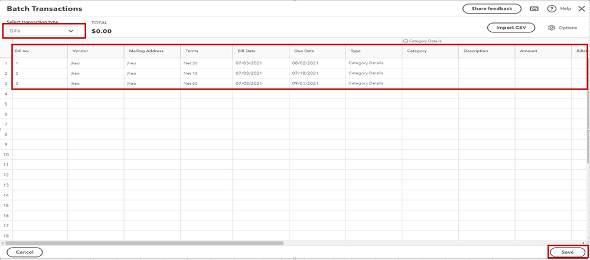The image size is (590, 260).
Task: Click vendor jhao in row 1
Action: [x=96, y=63]
